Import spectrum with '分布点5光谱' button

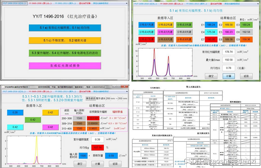[x=165, y=32]
